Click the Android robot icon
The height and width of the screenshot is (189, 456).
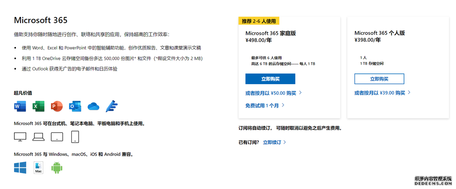57,168
